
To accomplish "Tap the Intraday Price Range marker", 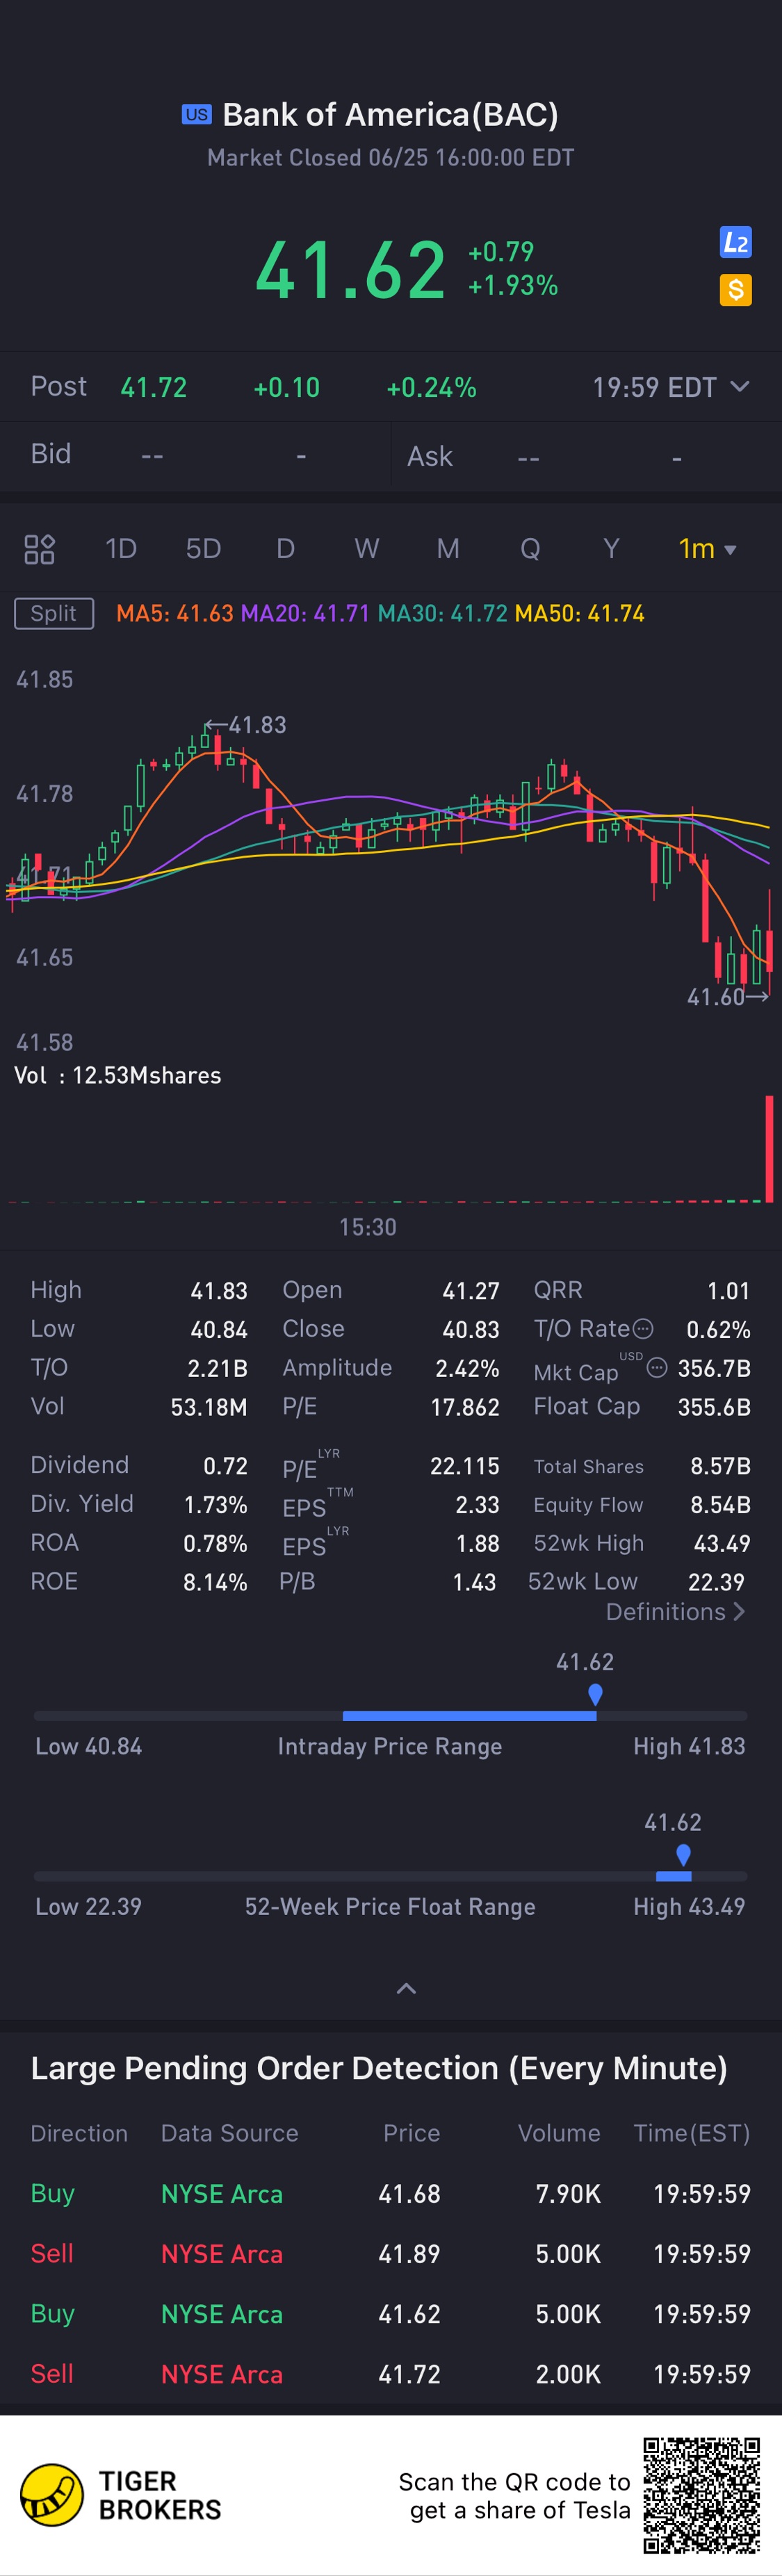I will pyautogui.click(x=595, y=1694).
